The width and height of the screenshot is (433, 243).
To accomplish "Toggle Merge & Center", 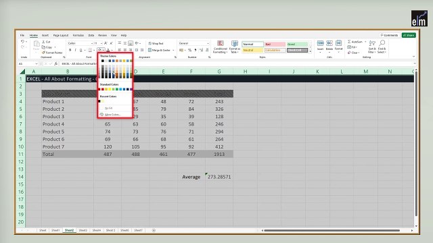I will coord(160,50).
